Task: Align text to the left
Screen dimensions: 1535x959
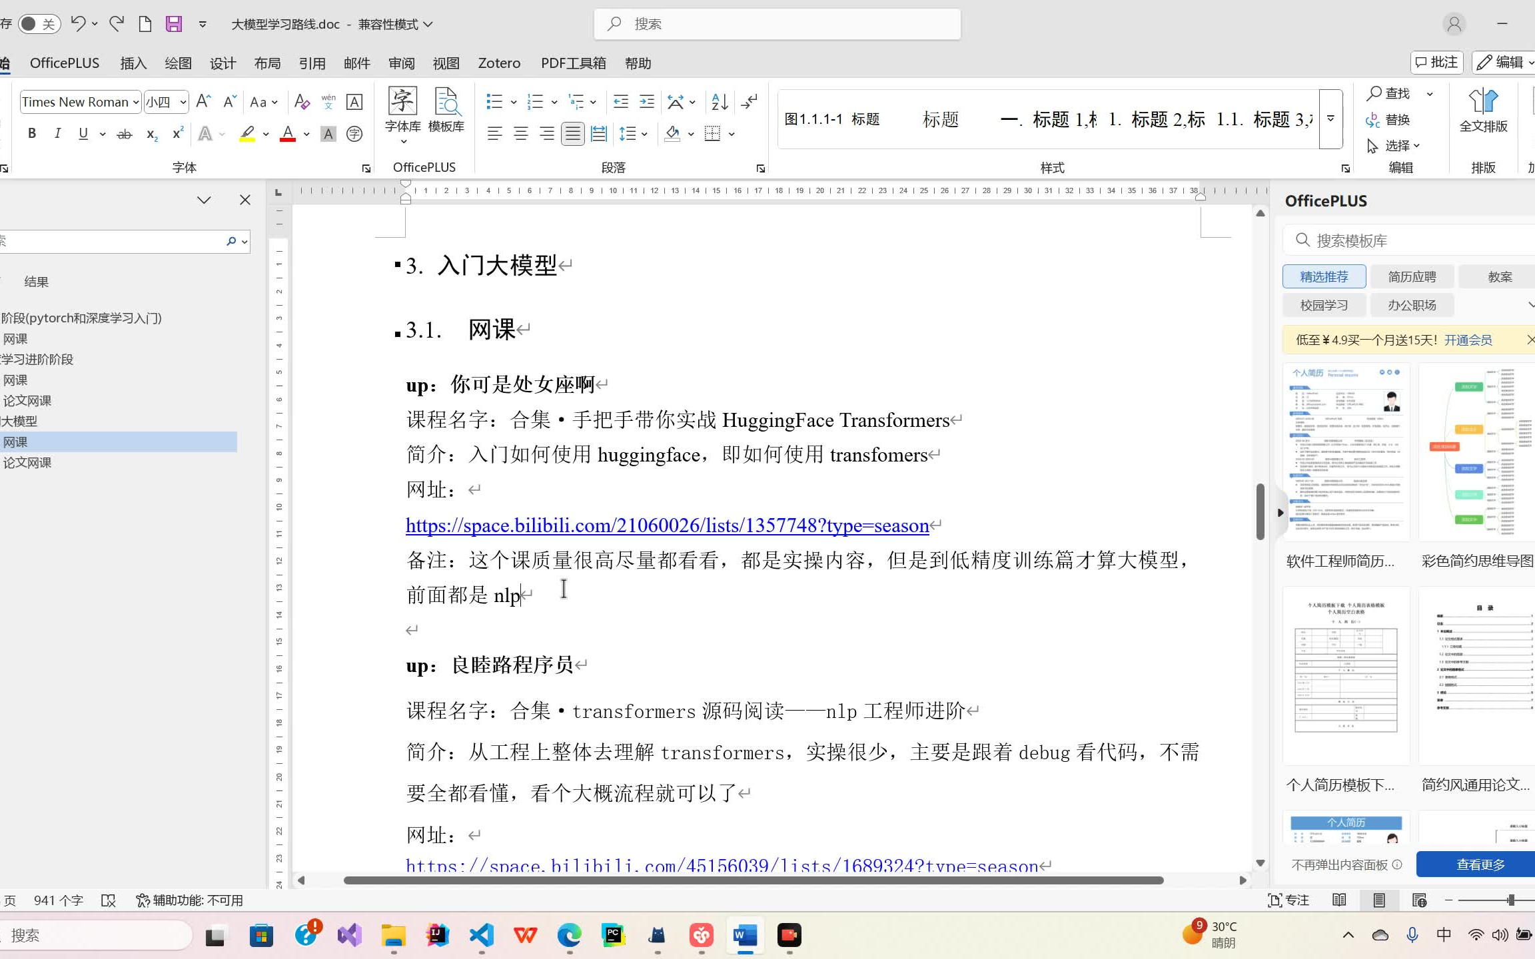Action: pos(494,134)
